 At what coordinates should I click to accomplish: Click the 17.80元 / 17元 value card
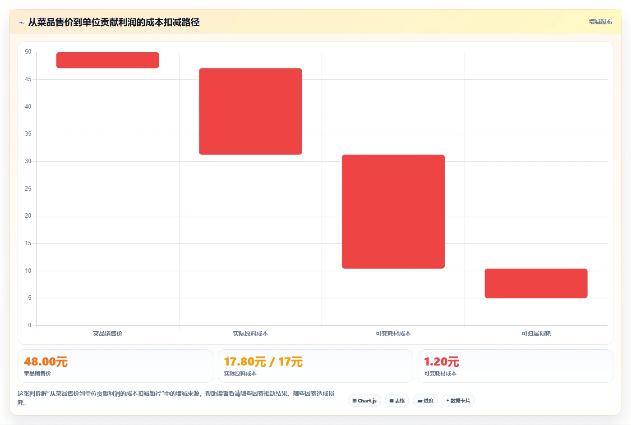(315, 366)
